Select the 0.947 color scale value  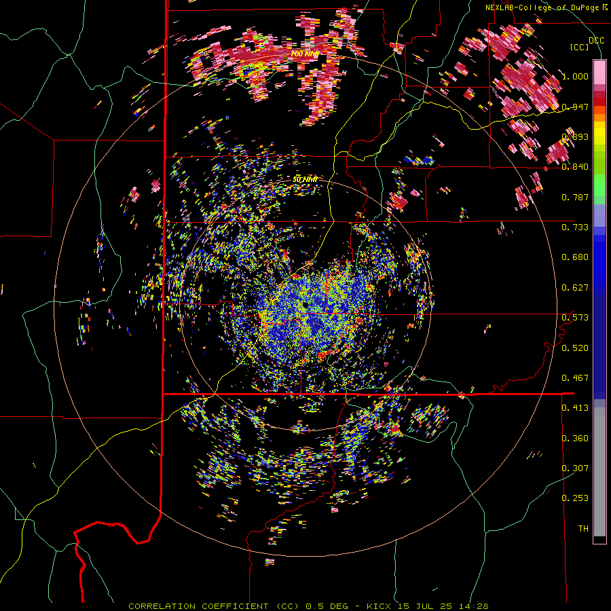[575, 107]
